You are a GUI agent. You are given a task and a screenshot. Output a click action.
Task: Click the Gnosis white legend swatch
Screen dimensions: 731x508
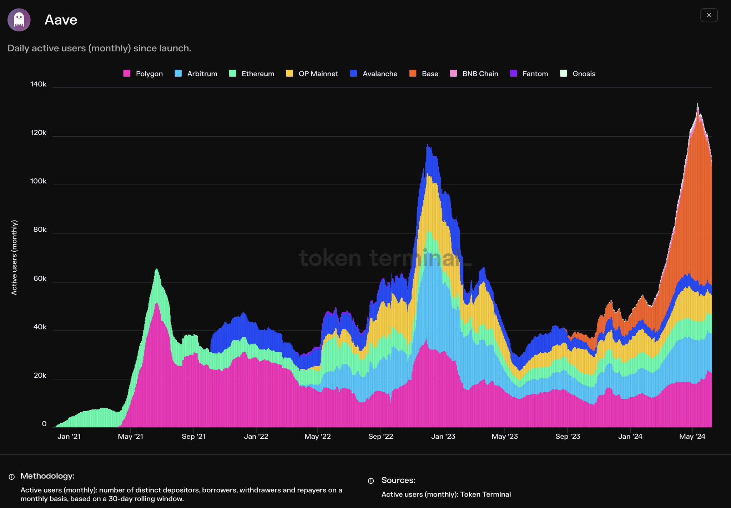tap(564, 74)
